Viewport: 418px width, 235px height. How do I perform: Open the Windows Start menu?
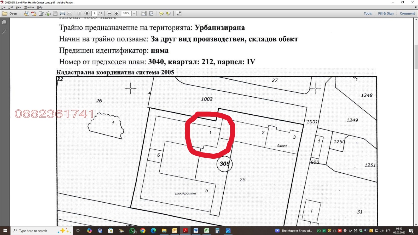point(5,231)
